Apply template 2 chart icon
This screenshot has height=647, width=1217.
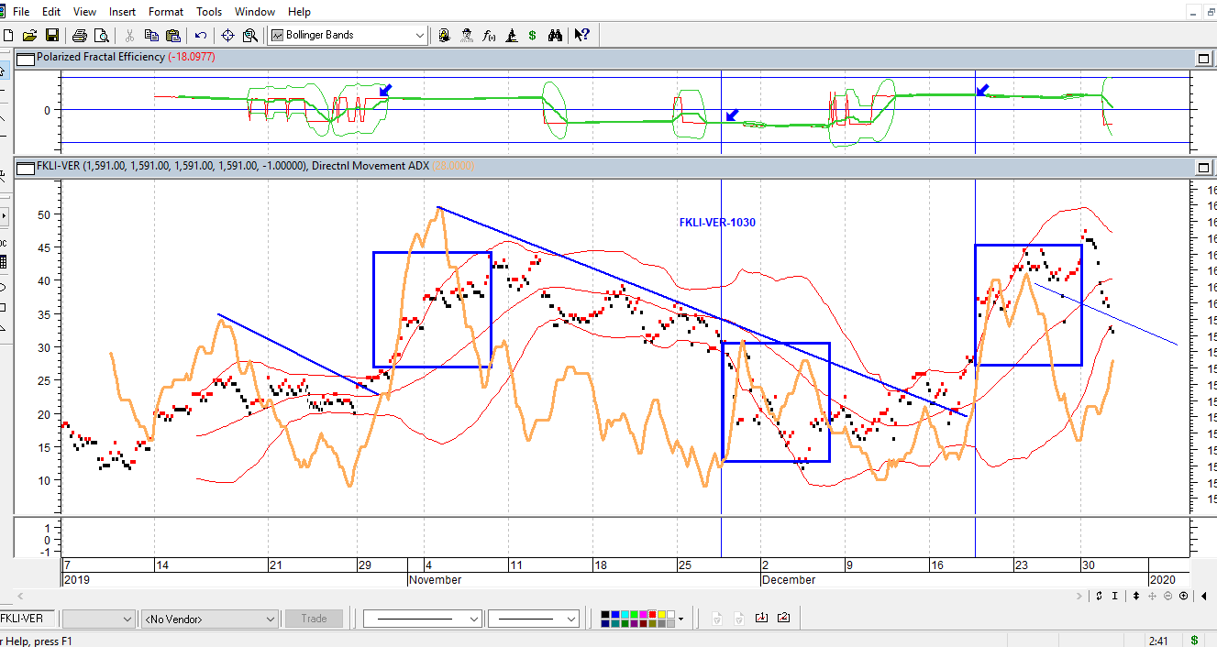click(x=783, y=617)
